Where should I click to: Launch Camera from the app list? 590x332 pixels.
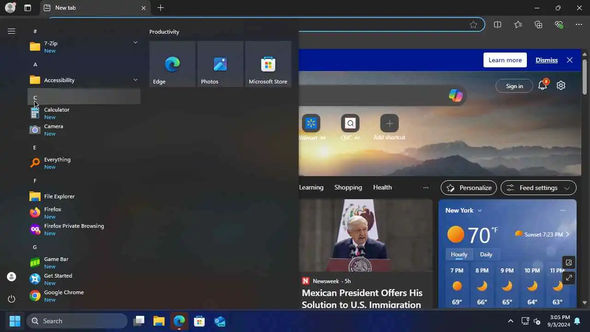click(84, 130)
